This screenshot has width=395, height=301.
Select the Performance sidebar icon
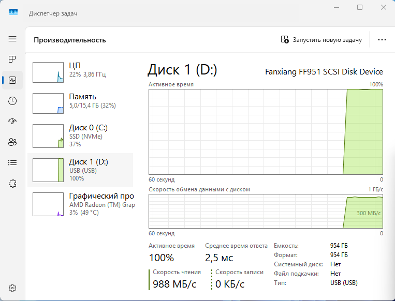click(12, 80)
